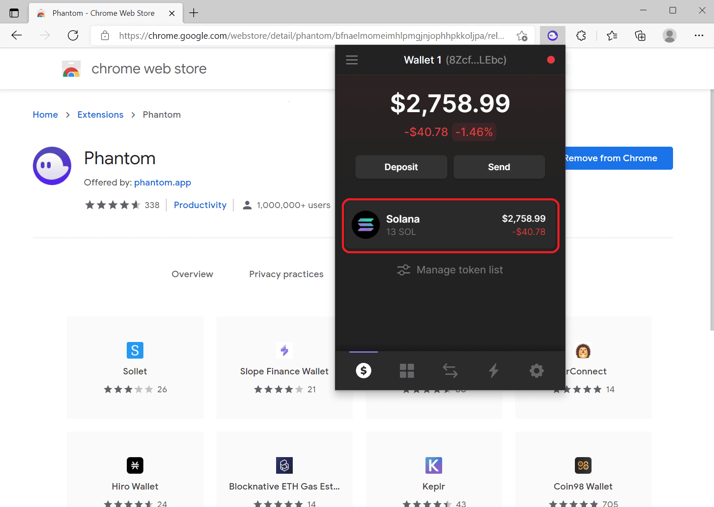Open the Blocknative ETH Gas Est... title
Image resolution: width=714 pixels, height=507 pixels.
[x=284, y=487]
